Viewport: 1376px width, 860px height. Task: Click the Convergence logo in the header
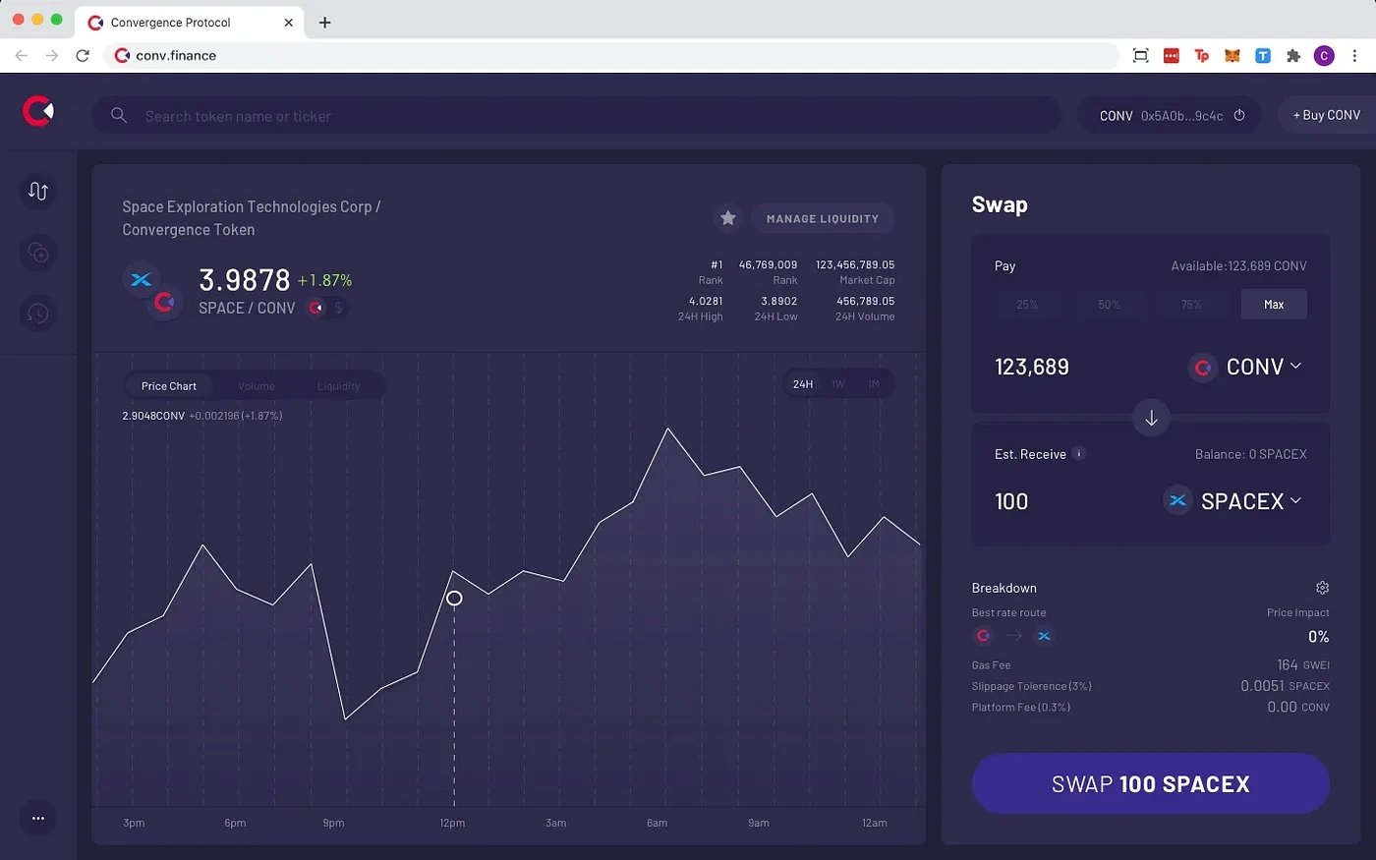[x=38, y=111]
